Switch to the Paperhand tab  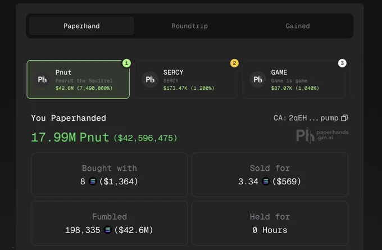pos(81,26)
